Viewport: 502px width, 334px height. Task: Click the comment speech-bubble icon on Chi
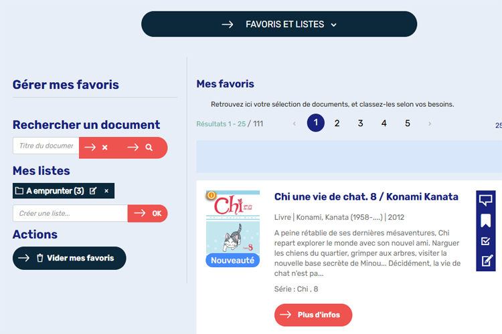[486, 200]
